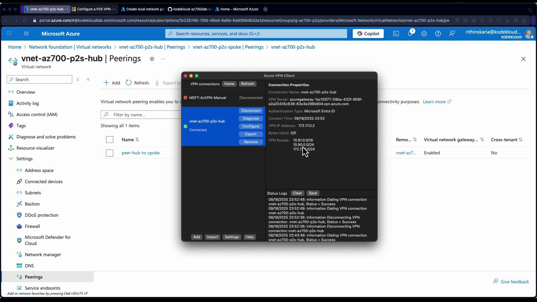Open the Learn more link
The image size is (537, 302).
click(437, 102)
